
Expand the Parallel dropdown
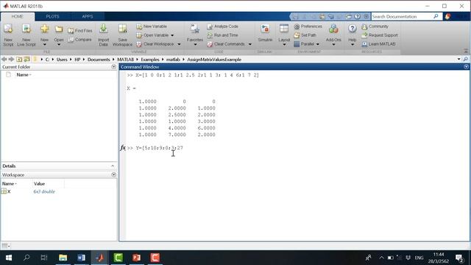pos(318,44)
